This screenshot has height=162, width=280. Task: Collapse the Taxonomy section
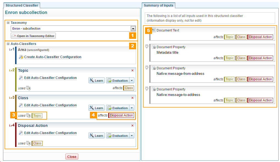(x=8, y=23)
